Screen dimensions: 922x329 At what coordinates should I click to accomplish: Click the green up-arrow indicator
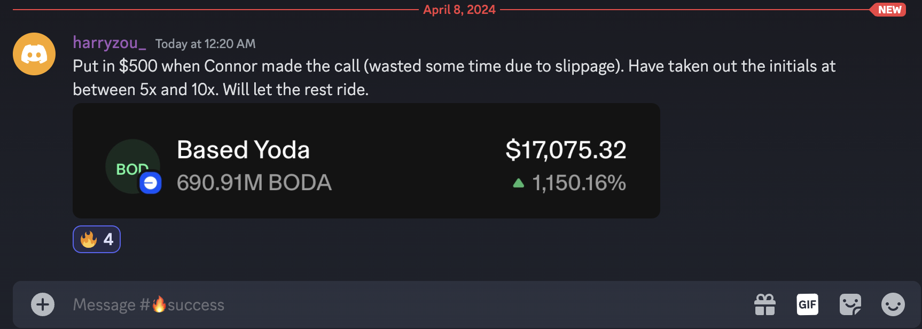pyautogui.click(x=517, y=183)
